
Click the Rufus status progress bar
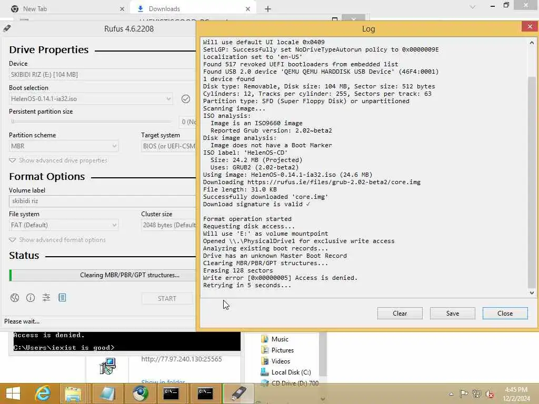(x=102, y=275)
